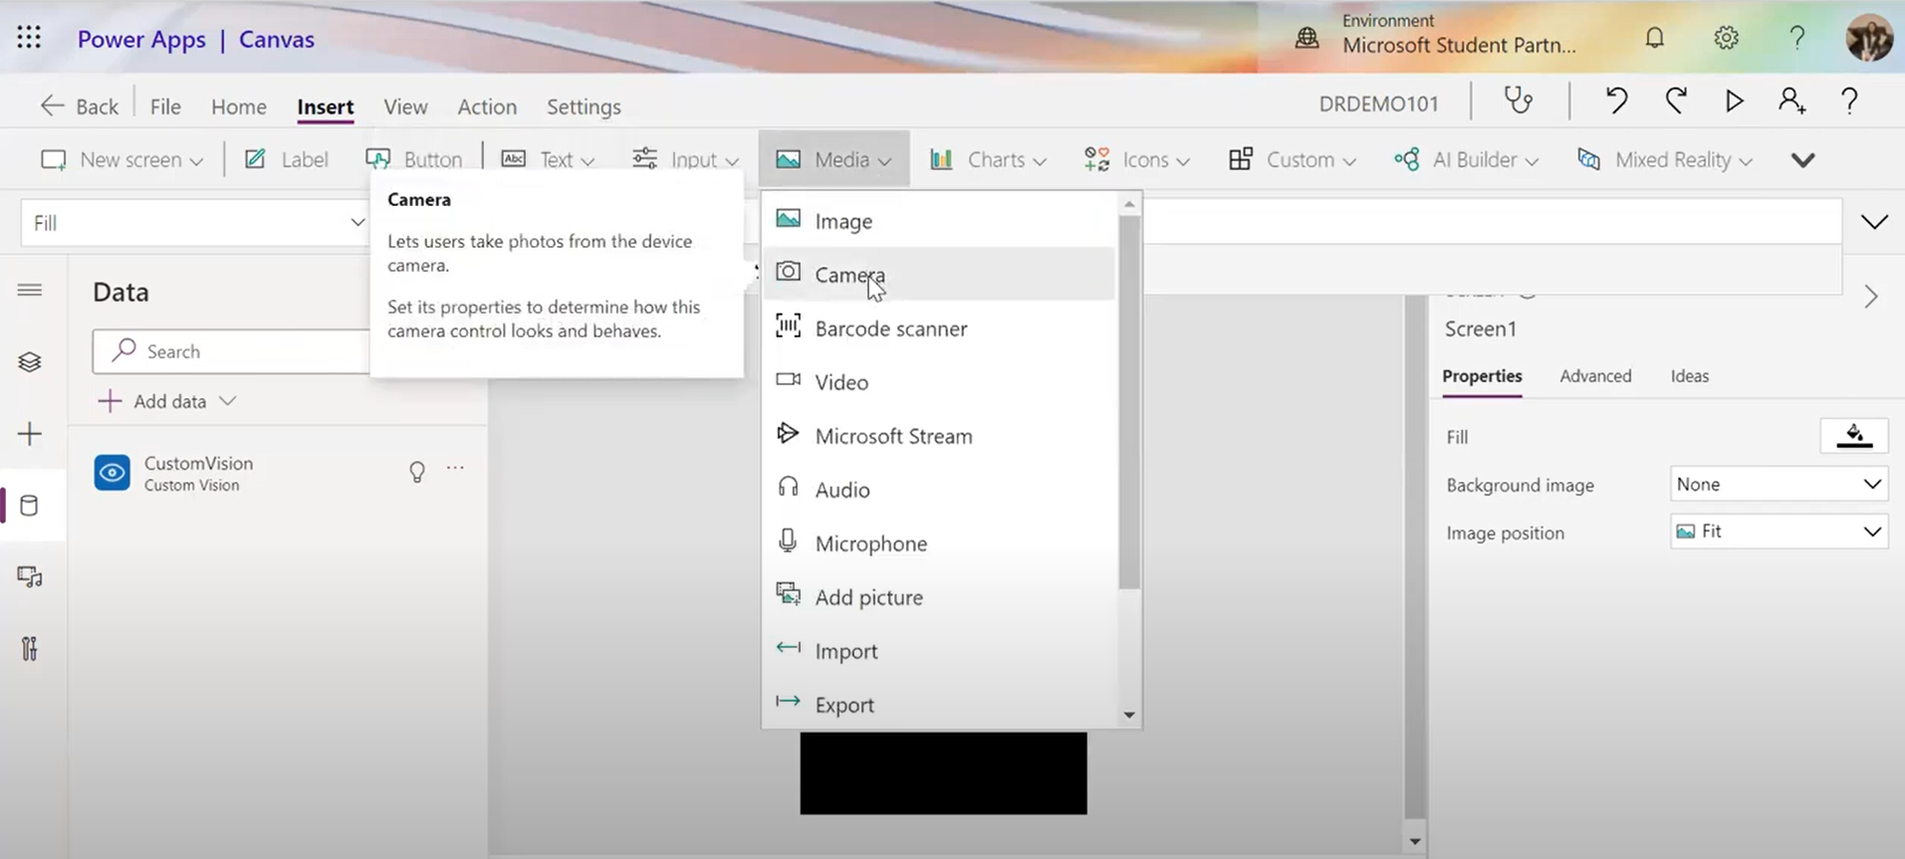This screenshot has width=1905, height=859.
Task: Run the App checker stethoscope icon
Action: pos(1518,101)
